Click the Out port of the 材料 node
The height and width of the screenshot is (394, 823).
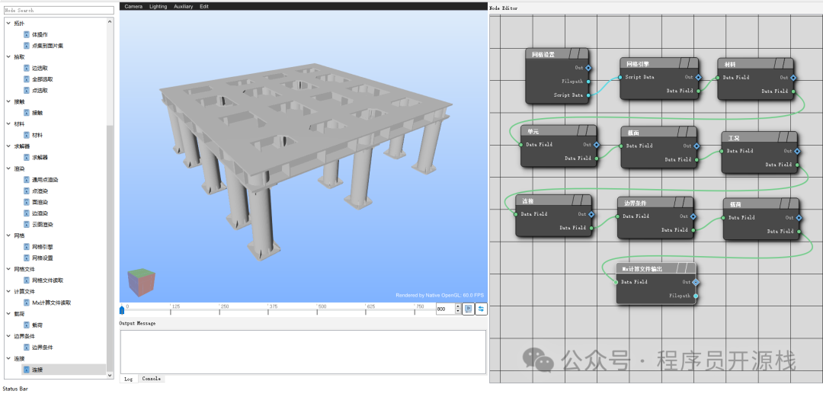pos(793,77)
